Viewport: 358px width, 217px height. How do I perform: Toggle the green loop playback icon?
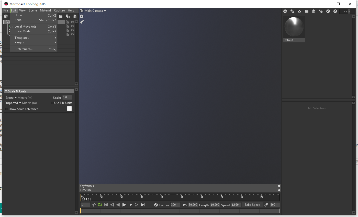point(100,205)
